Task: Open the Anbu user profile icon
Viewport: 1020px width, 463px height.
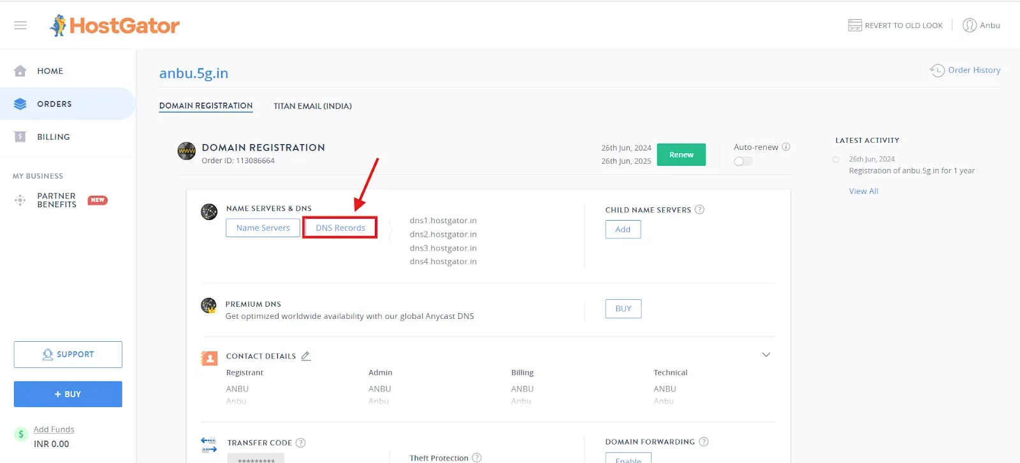Action: 970,26
